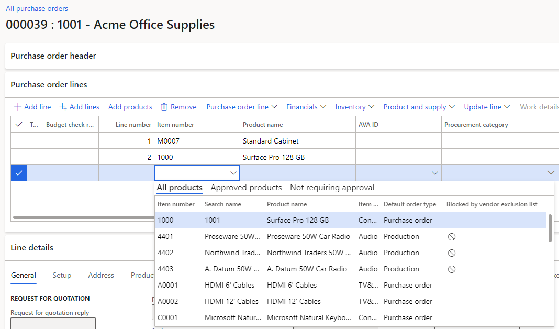This screenshot has width=559, height=329.
Task: Click the Request for quotation reply field
Action: (x=52, y=324)
